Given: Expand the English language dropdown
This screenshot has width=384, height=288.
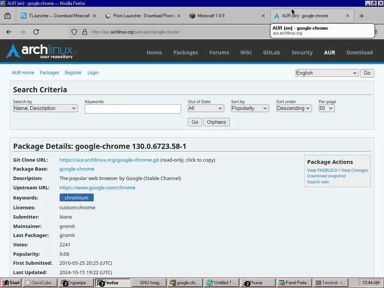Looking at the screenshot, I should point(327,73).
